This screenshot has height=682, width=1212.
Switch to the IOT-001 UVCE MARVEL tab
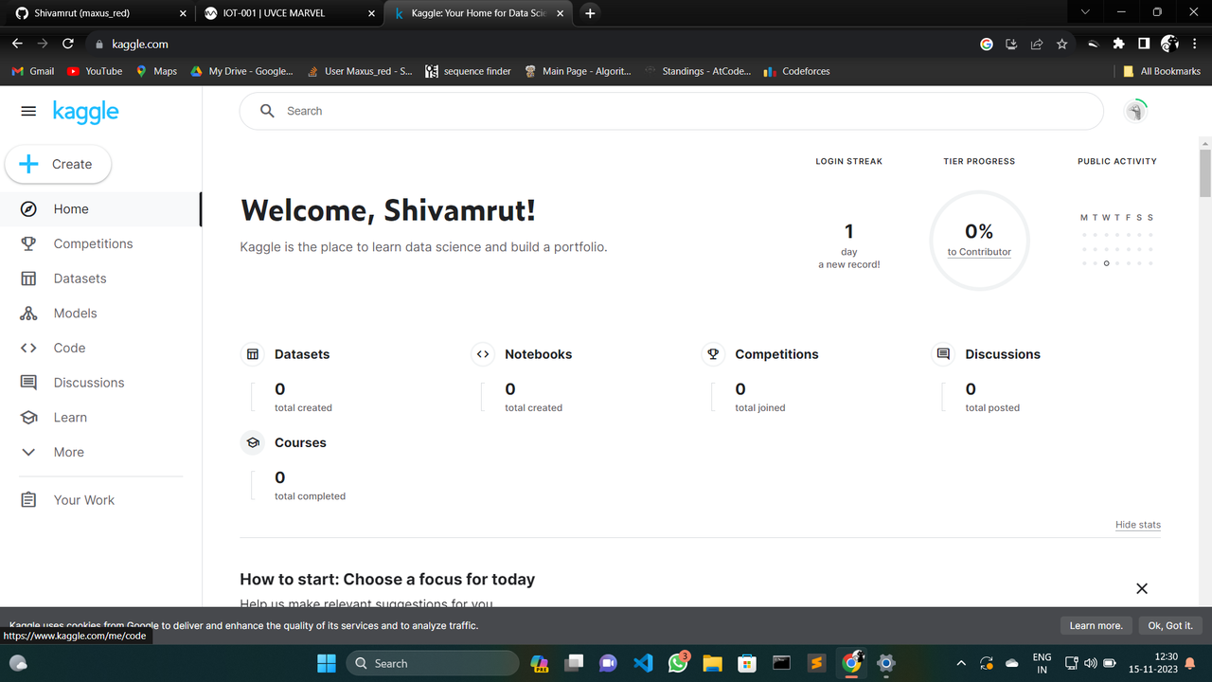coord(290,13)
